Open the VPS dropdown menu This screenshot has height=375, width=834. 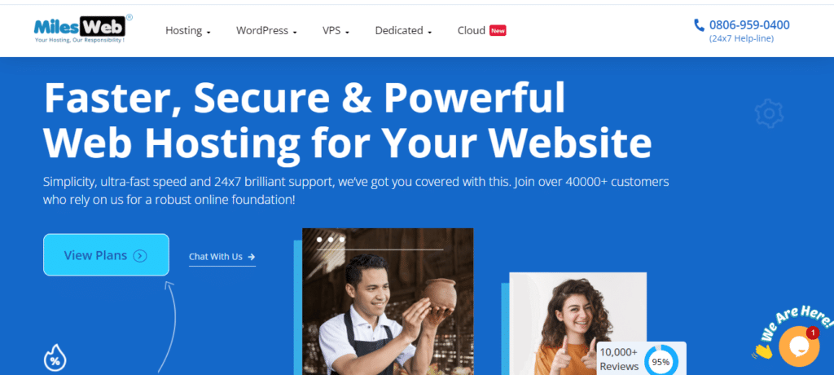pos(336,31)
